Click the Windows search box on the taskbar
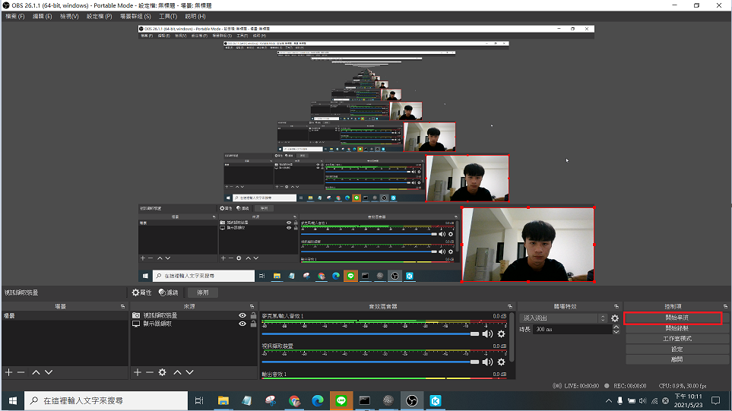Image resolution: width=732 pixels, height=411 pixels. click(106, 400)
